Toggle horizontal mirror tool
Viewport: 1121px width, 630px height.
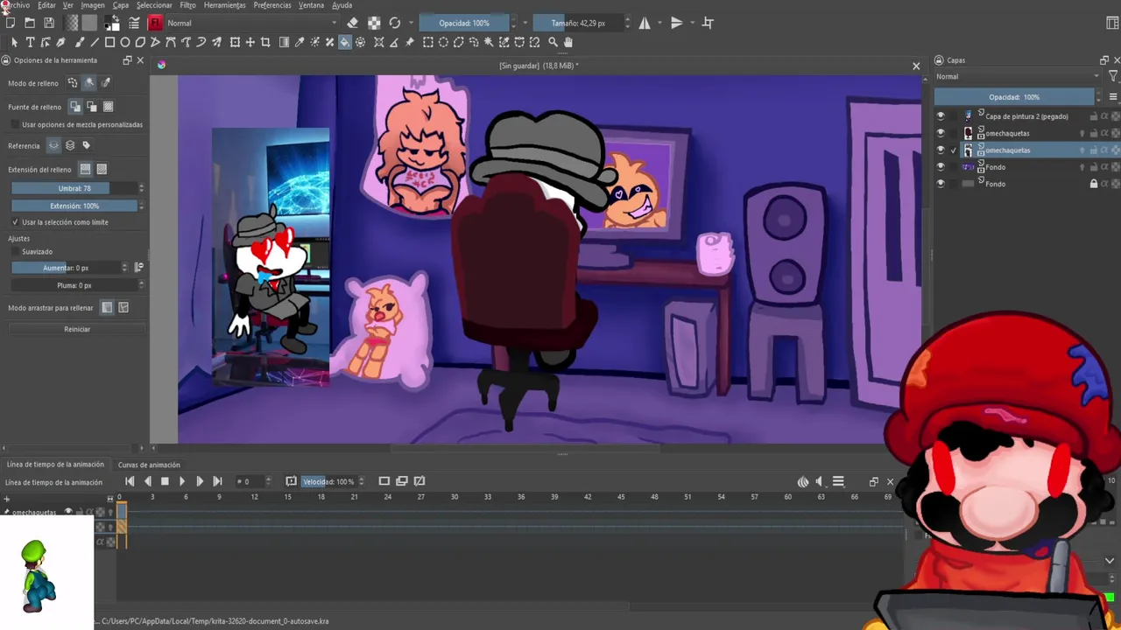tap(645, 23)
